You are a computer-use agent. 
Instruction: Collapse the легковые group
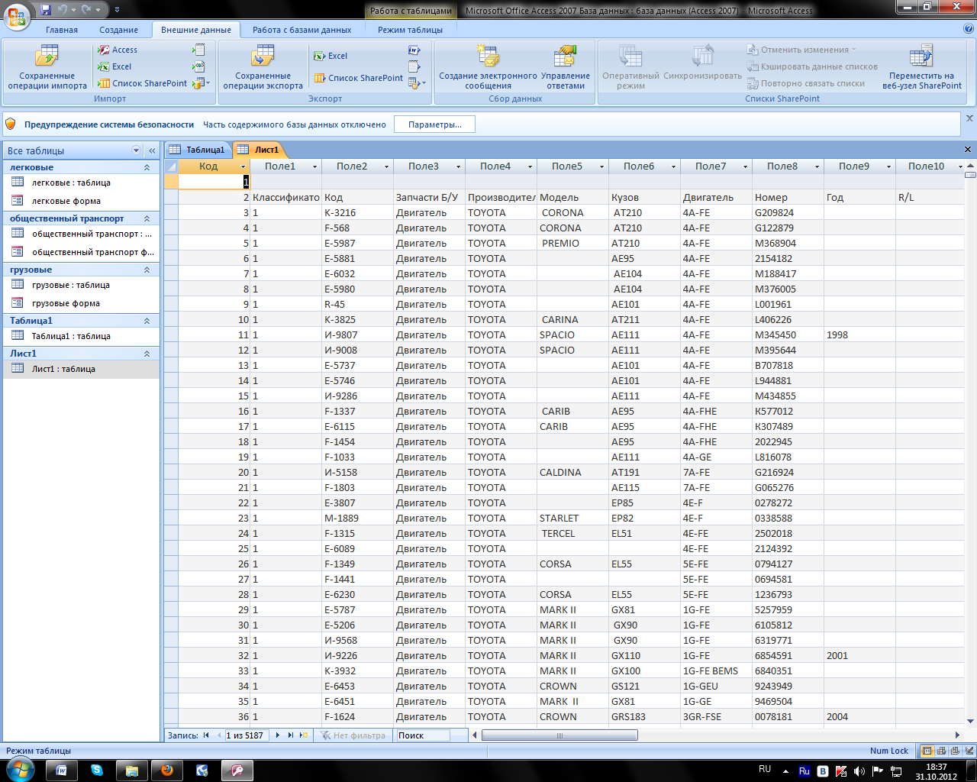coord(147,167)
